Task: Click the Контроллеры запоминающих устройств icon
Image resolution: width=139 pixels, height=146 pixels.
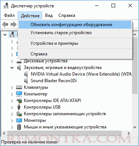Action: pos(19,114)
